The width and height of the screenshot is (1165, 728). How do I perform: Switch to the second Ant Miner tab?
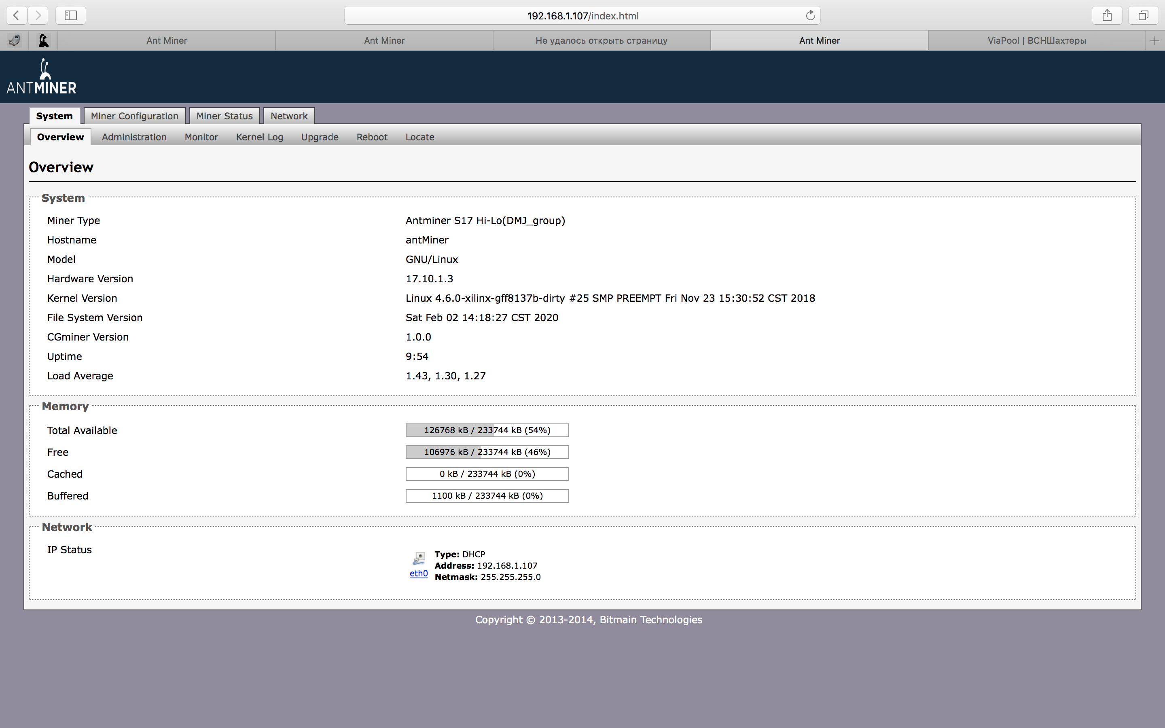384,40
